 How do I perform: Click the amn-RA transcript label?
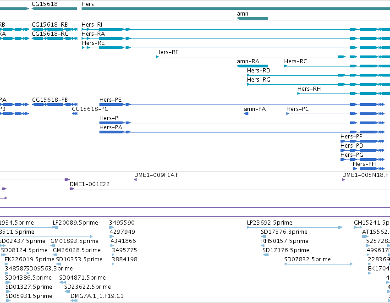pos(248,61)
